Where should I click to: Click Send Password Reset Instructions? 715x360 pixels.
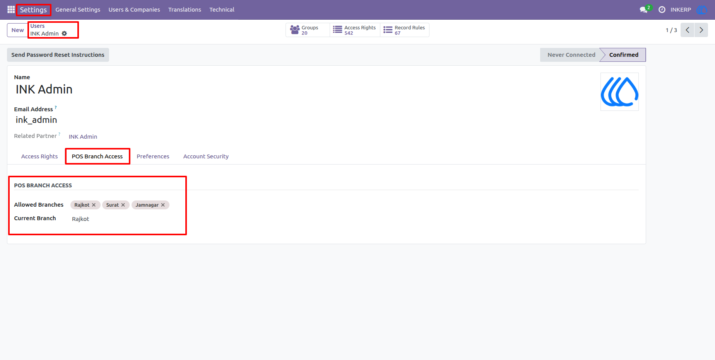point(58,55)
